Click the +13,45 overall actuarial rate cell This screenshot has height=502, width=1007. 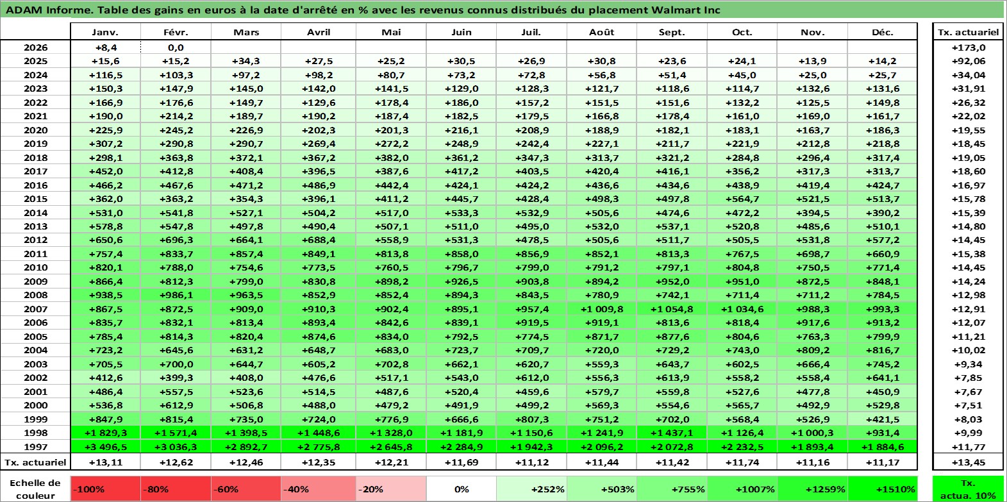pos(968,462)
